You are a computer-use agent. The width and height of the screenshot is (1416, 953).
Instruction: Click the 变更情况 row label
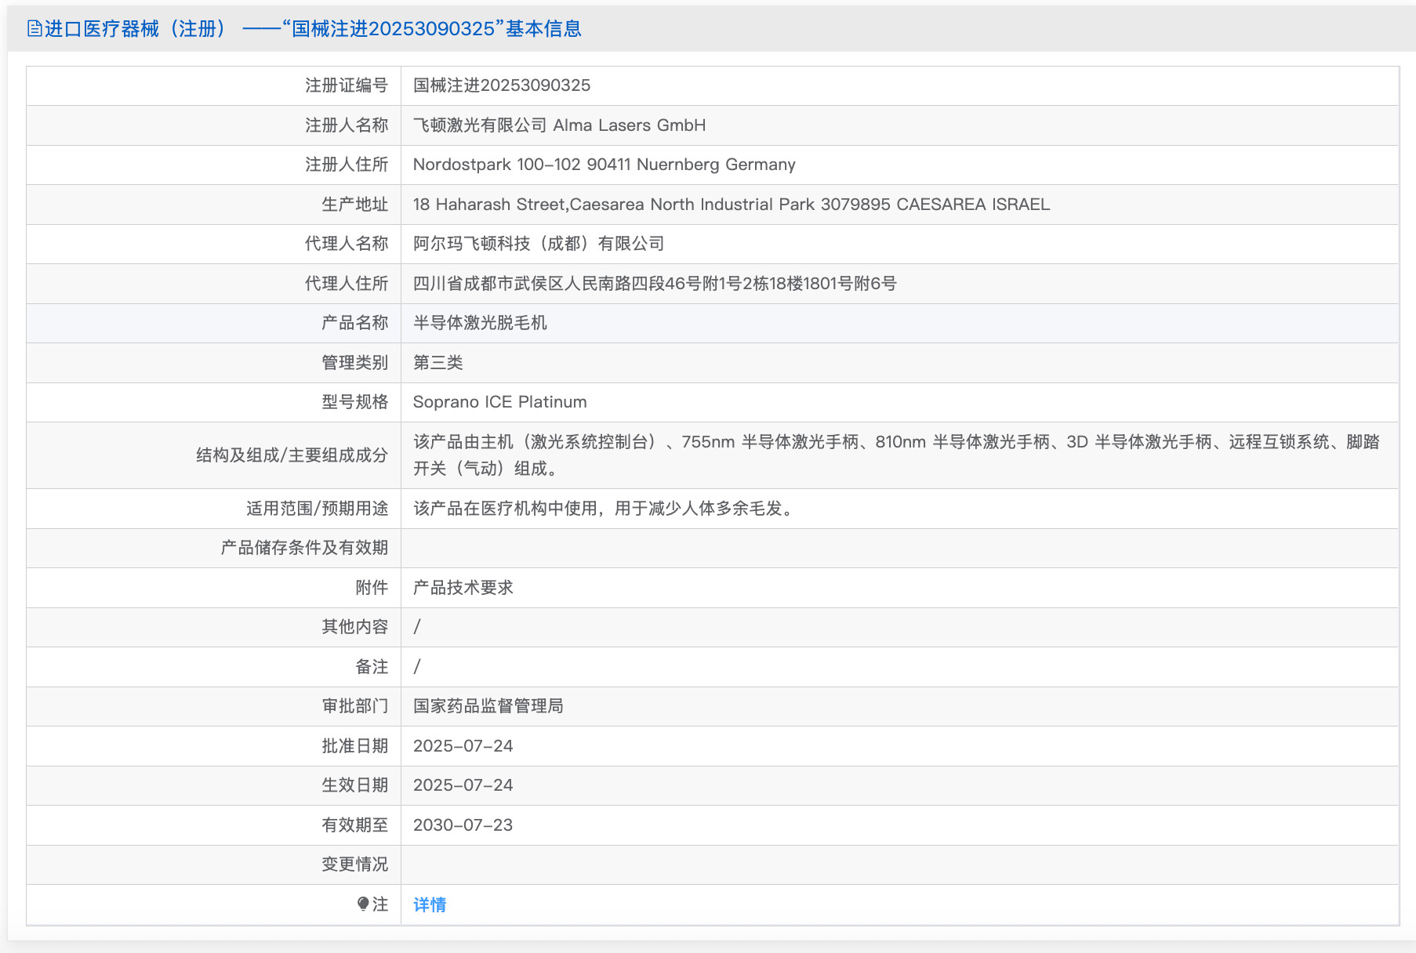354,864
